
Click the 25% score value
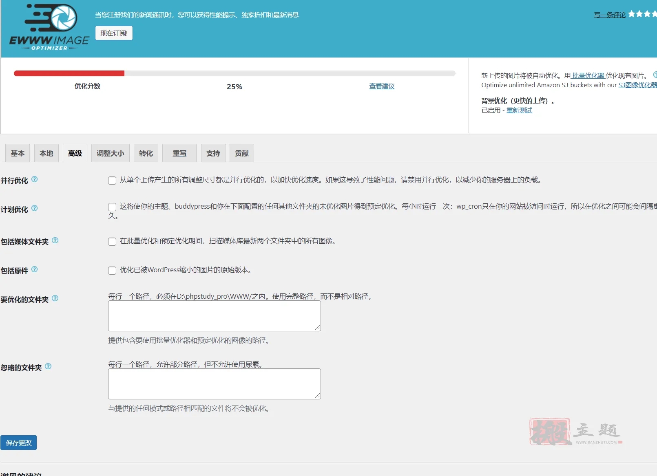pyautogui.click(x=234, y=86)
